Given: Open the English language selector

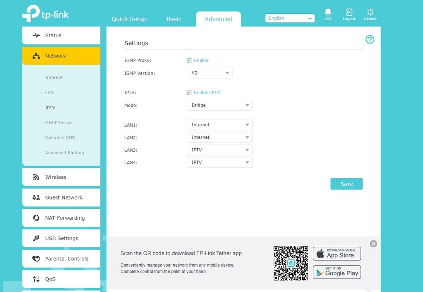Looking at the screenshot, I should 290,18.
